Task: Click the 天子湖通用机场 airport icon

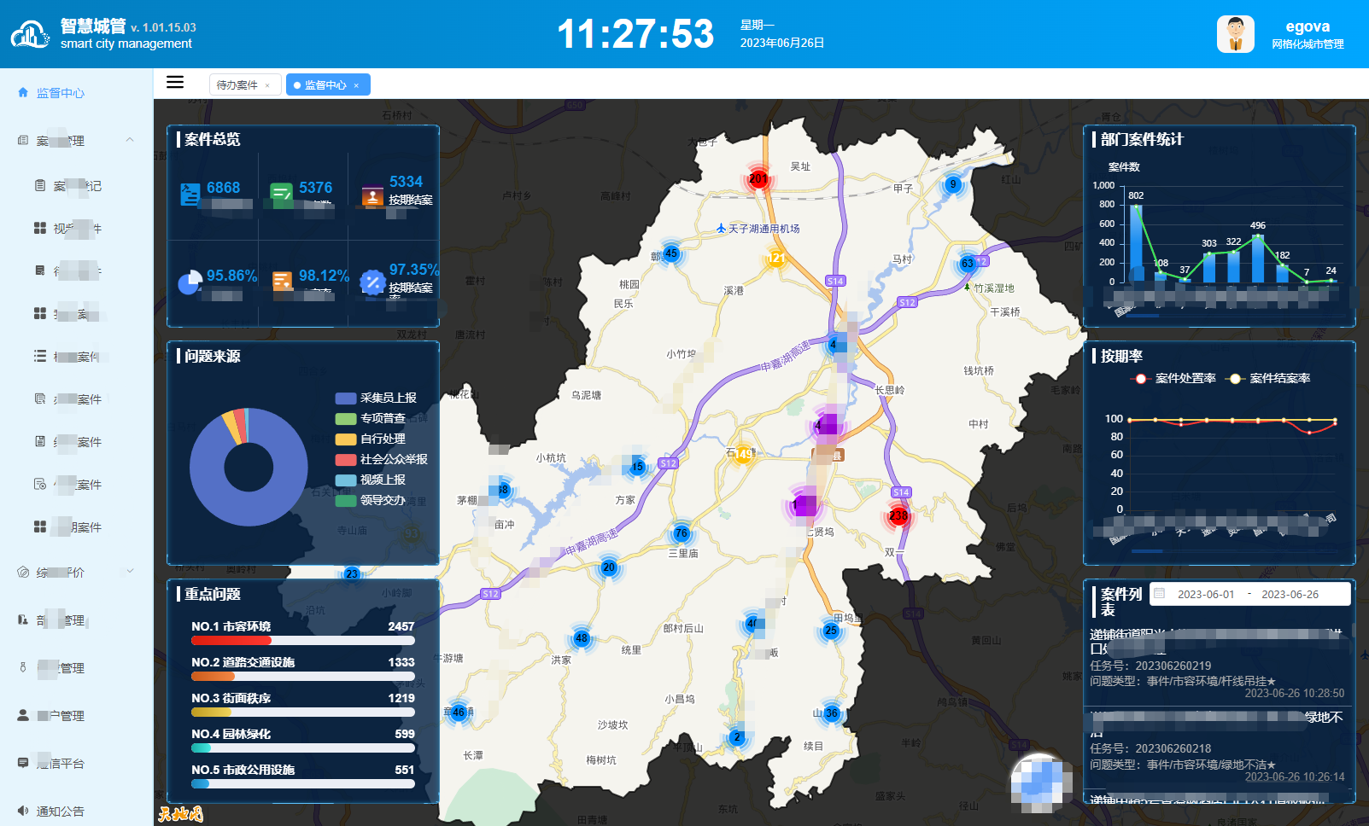Action: [x=722, y=229]
